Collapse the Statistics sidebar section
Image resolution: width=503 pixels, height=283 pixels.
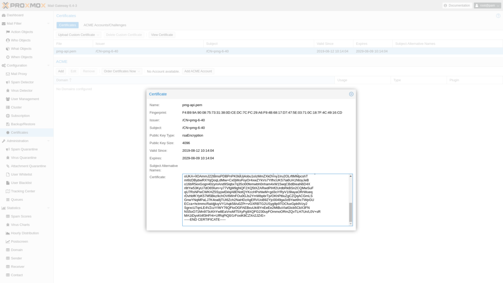48,208
